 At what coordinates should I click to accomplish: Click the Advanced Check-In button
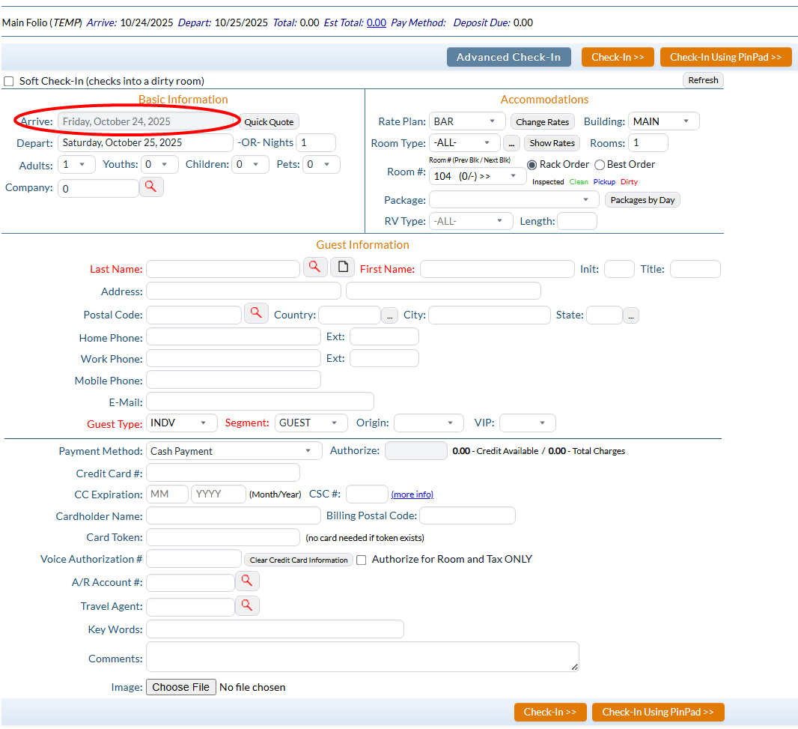pos(508,57)
